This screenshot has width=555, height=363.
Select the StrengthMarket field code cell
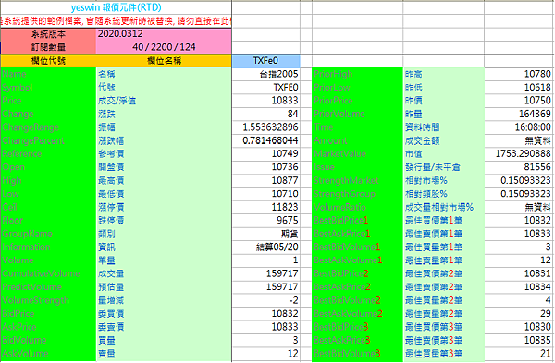(x=357, y=181)
